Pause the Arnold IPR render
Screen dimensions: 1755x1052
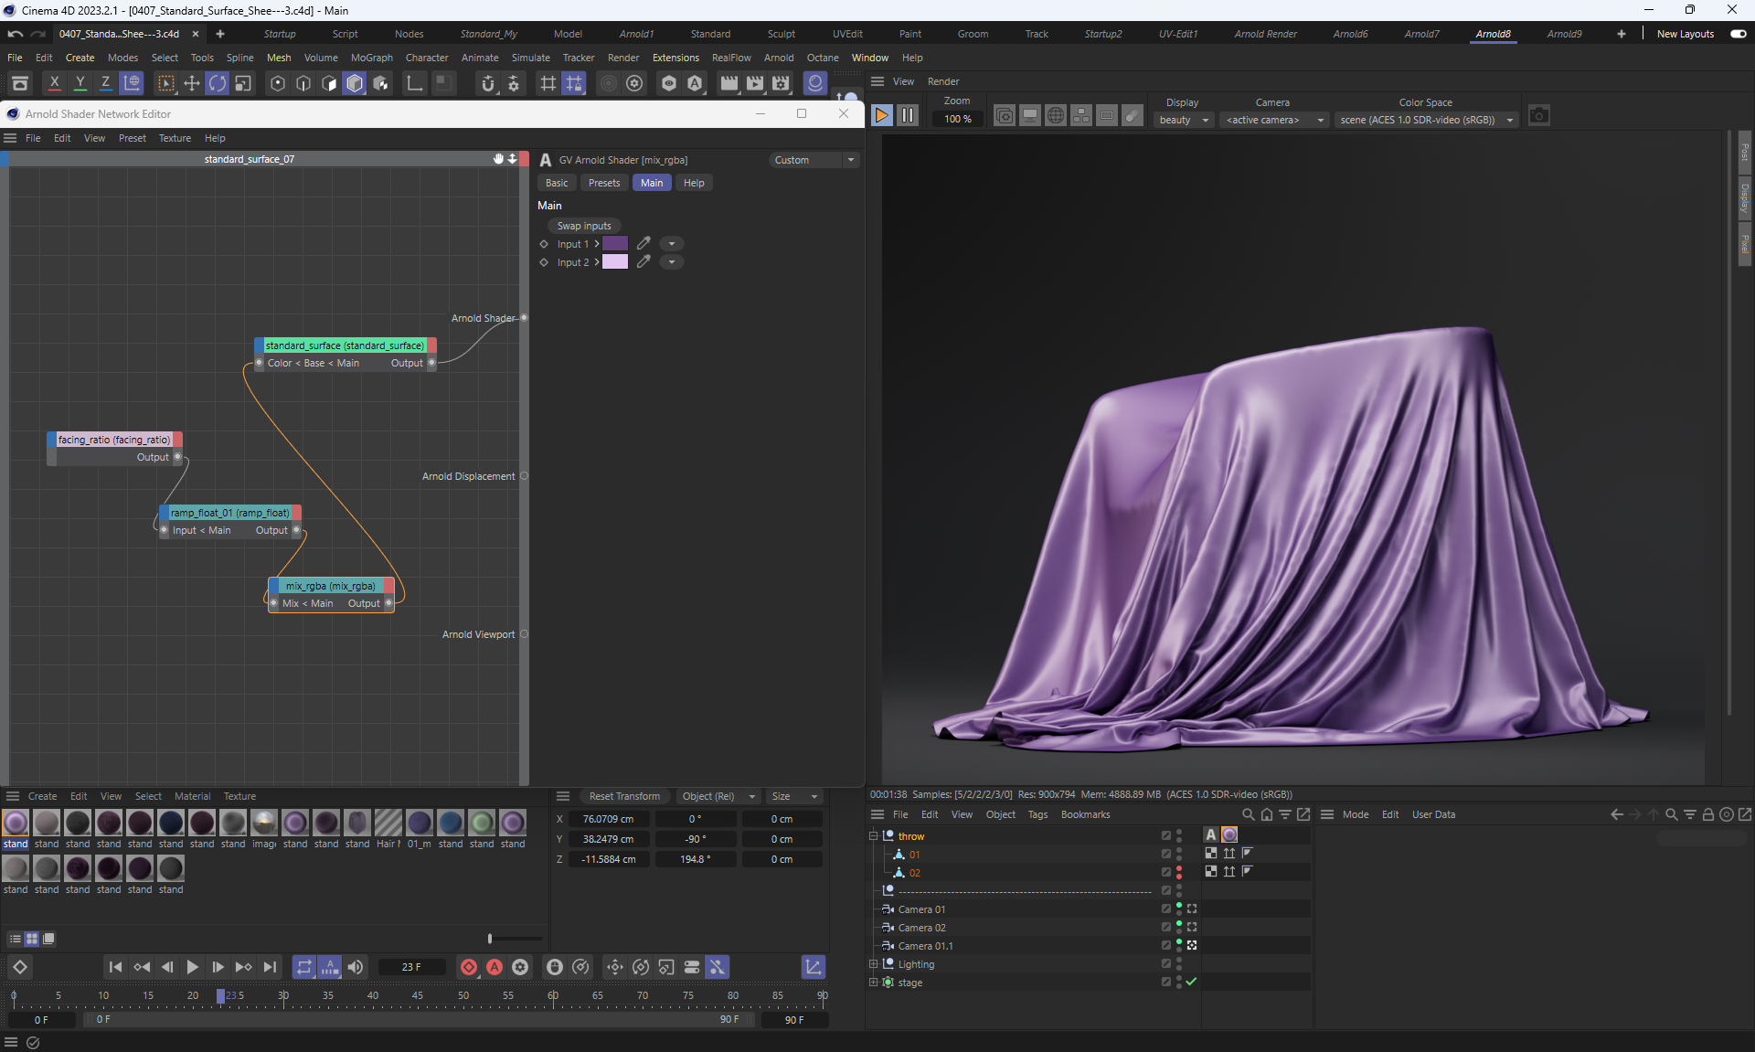pos(908,116)
